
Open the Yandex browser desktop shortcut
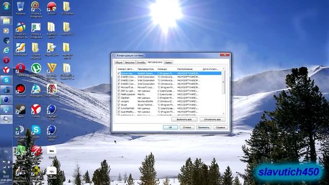(36, 111)
